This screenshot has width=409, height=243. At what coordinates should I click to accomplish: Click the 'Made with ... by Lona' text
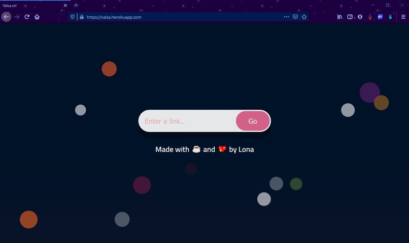pyautogui.click(x=204, y=149)
